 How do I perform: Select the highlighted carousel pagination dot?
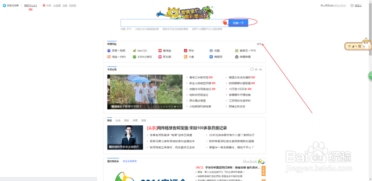(x=175, y=107)
